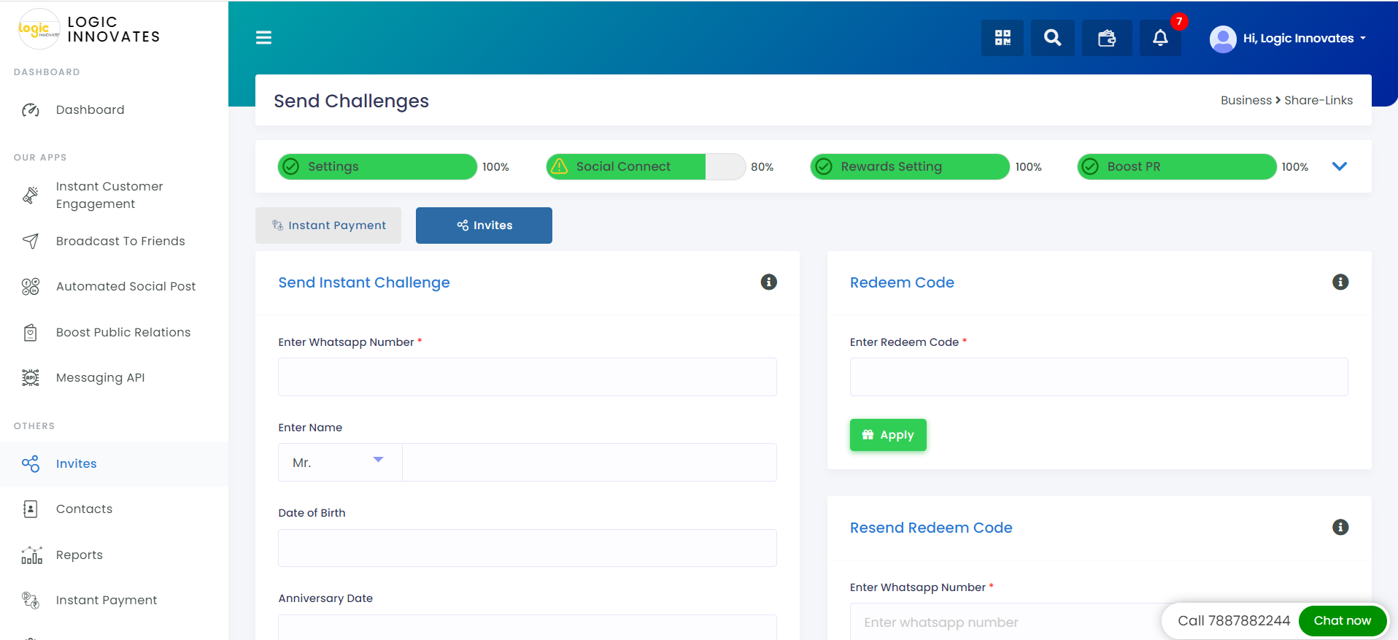Viewport: 1398px width, 640px height.
Task: Click the Business breadcrumb link
Action: pyautogui.click(x=1246, y=101)
